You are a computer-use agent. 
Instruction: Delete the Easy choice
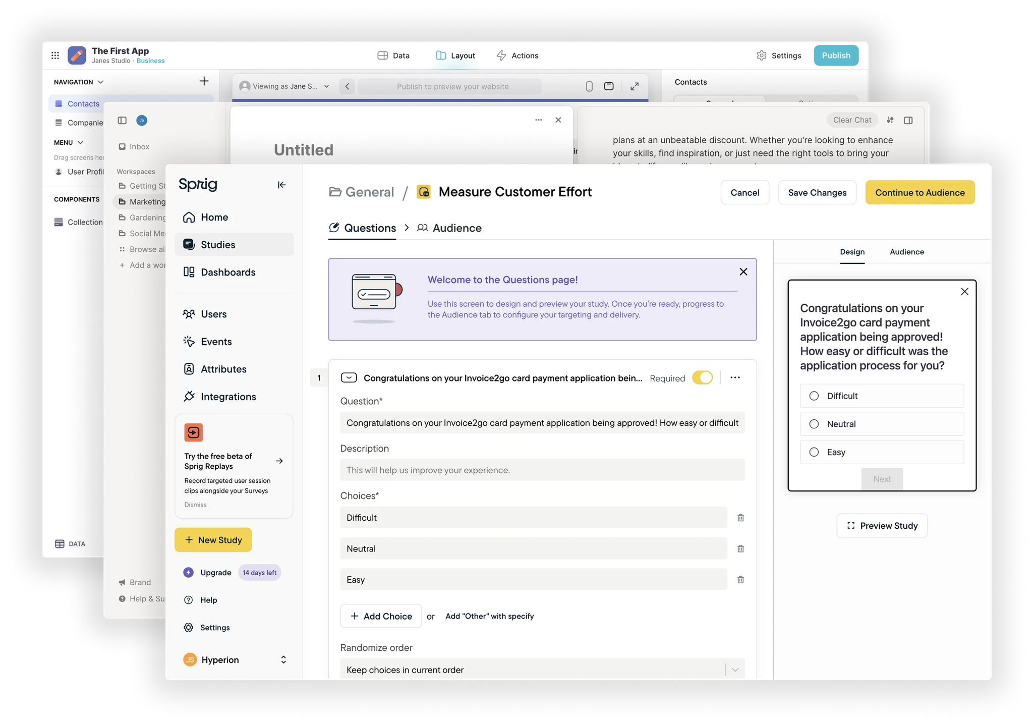(x=740, y=580)
